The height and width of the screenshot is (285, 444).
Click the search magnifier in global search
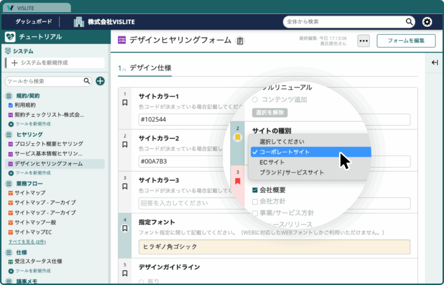409,22
